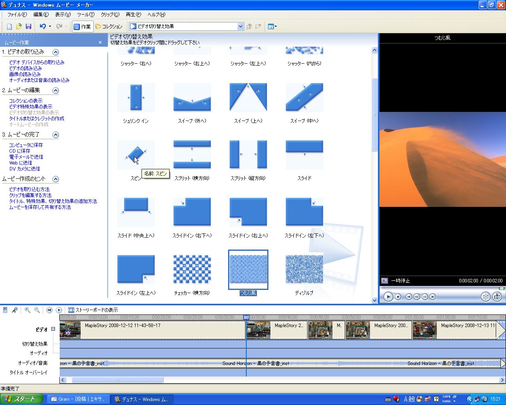Viewport: 506px width, 405px height.
Task: Open the undo history dropdown arrow
Action: tap(50, 26)
